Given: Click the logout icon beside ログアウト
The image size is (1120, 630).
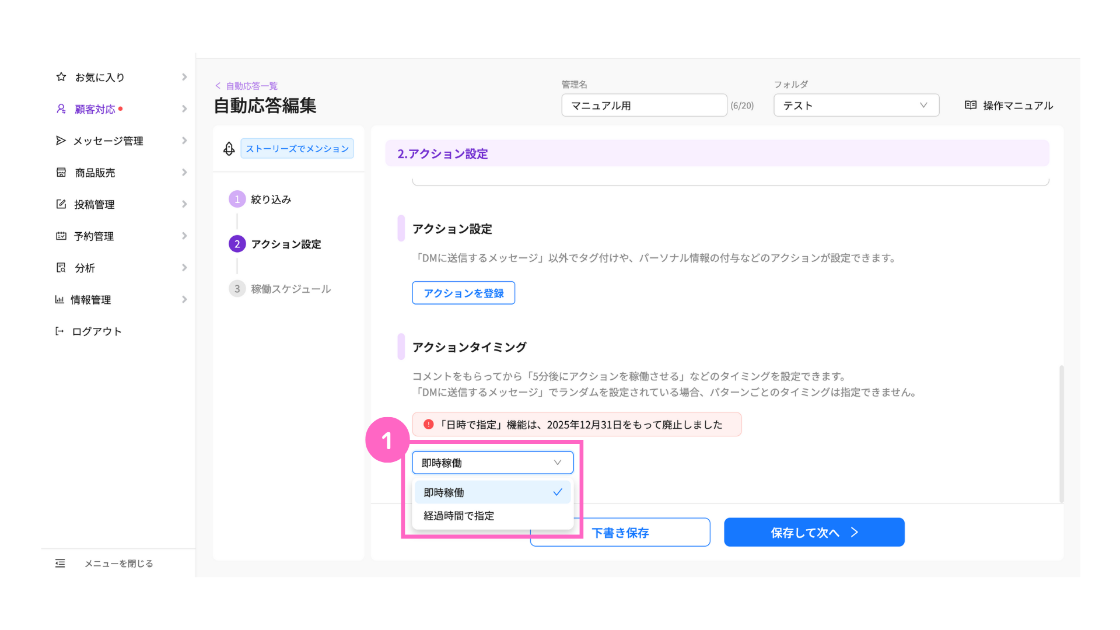Looking at the screenshot, I should coord(60,331).
